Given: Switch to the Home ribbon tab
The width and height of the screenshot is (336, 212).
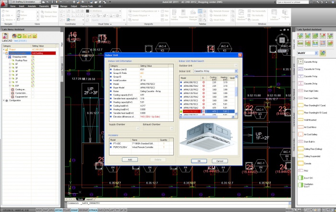Looking at the screenshot, I should [x=12, y=6].
